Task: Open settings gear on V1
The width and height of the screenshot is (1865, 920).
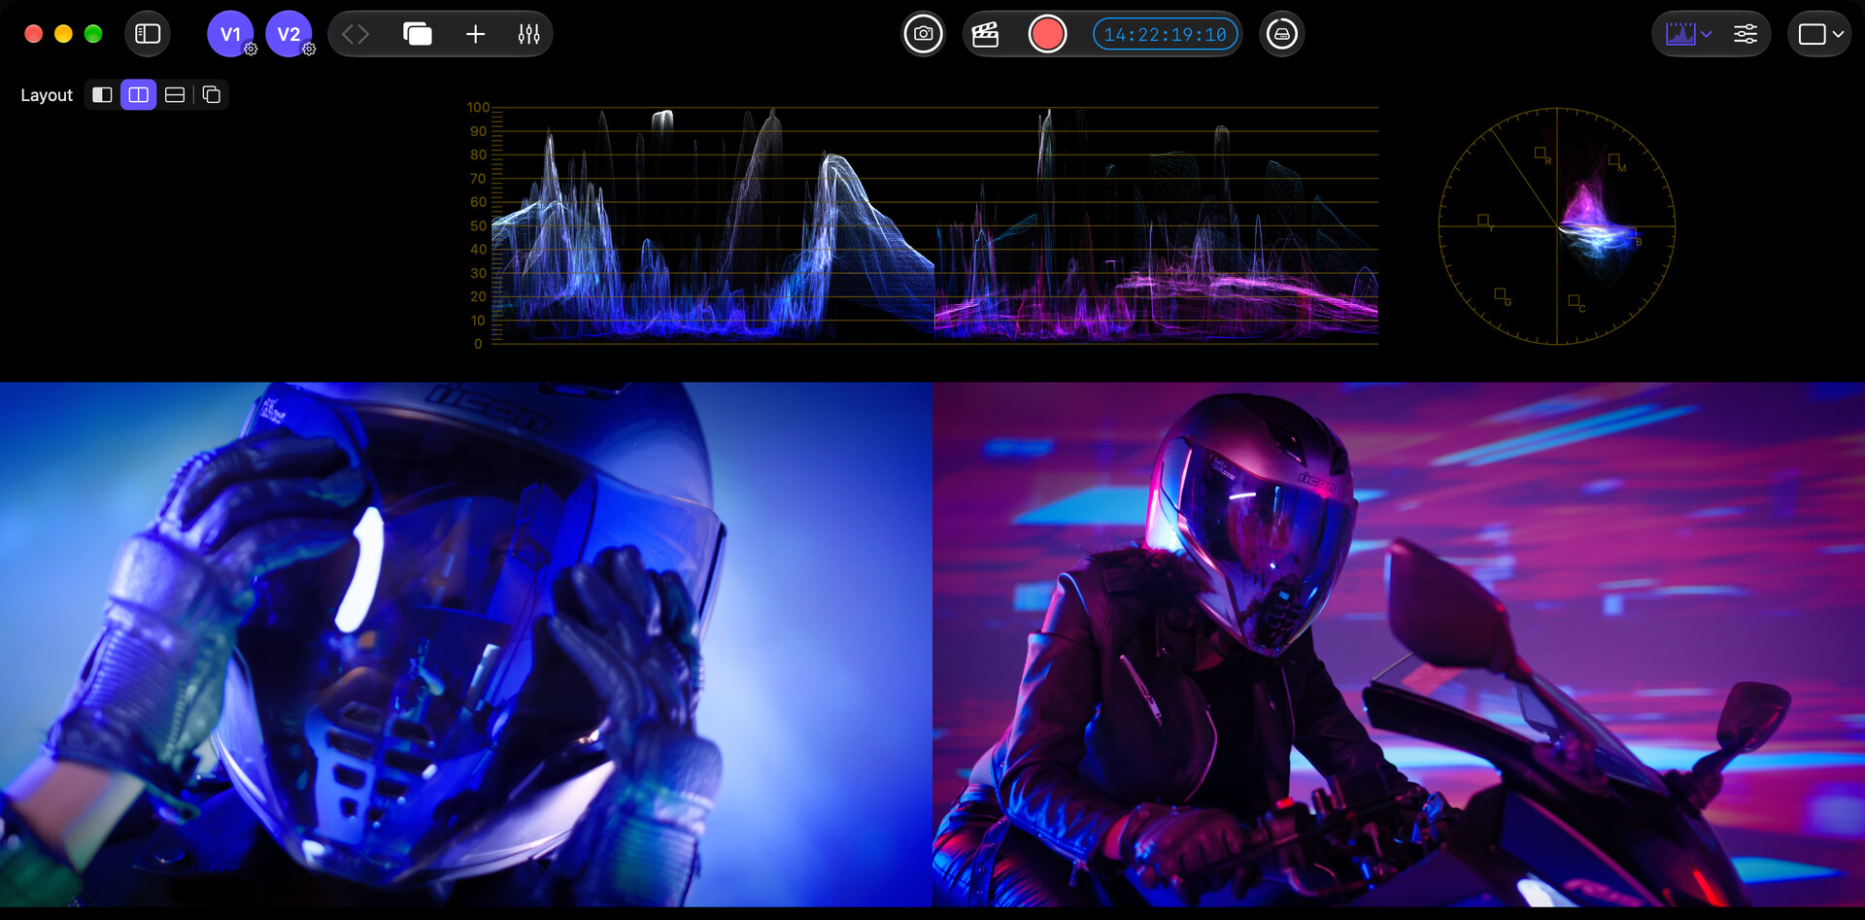Action: coord(251,50)
